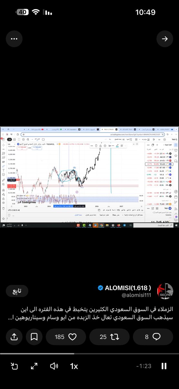Tap the 10:49 clock in status bar
Viewport: 179px width, 389px height.
[x=145, y=12]
